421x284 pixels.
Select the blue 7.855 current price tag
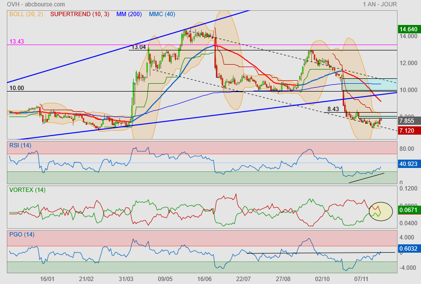(407, 121)
